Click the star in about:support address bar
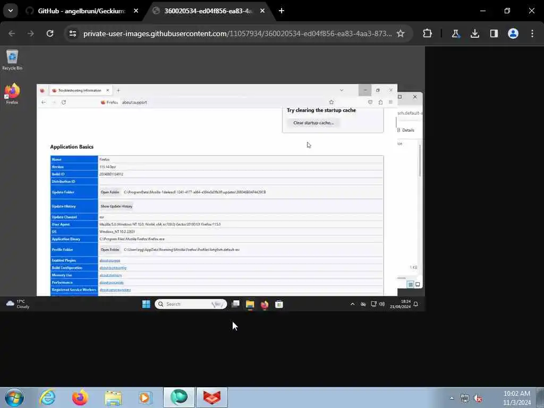 point(331,103)
